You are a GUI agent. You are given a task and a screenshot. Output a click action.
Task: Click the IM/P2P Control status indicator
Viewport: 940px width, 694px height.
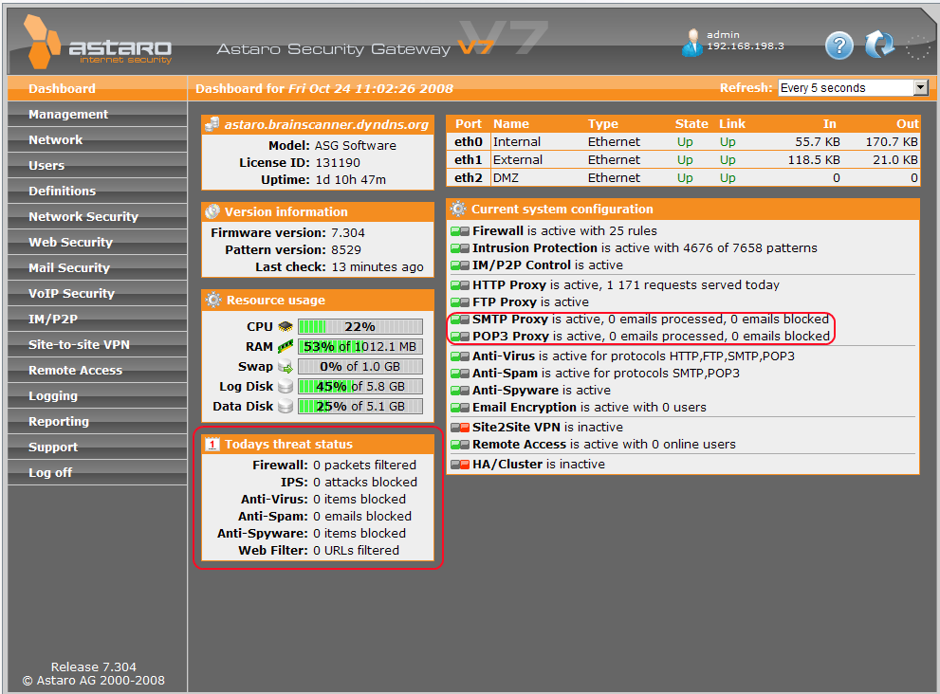pos(460,265)
